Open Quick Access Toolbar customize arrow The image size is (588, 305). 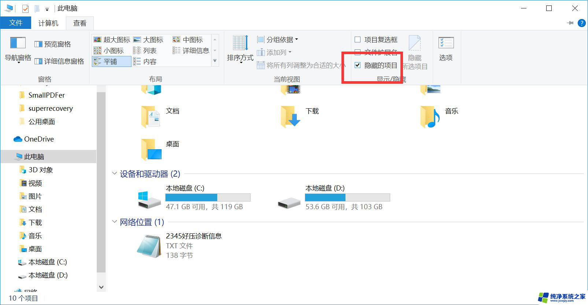47,9
